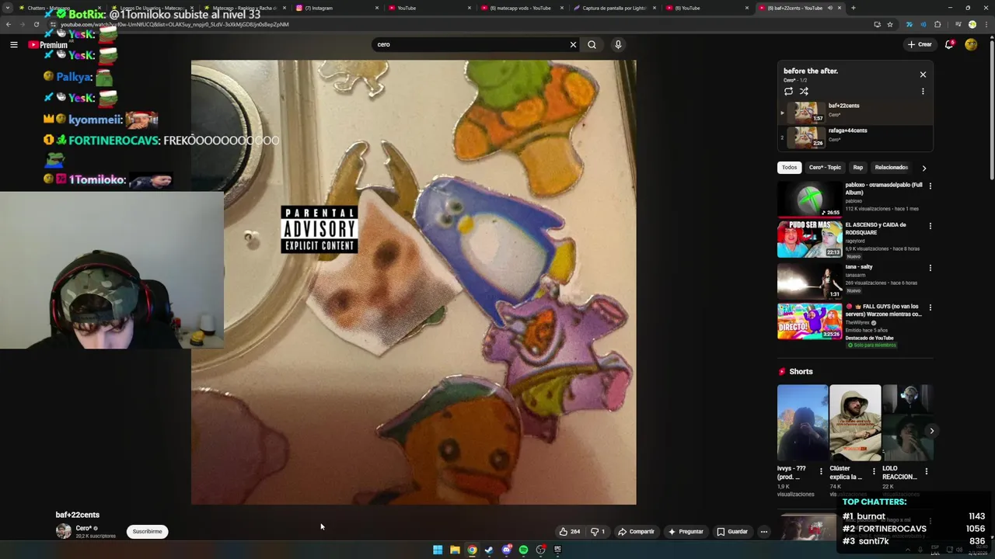Select the Relacionados filter chip
995x559 pixels.
point(891,168)
